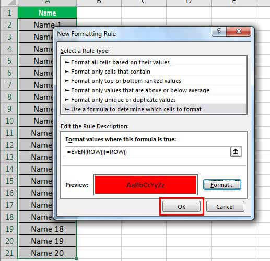Choose Format only unique or duplicate values
270x261 pixels.
pyautogui.click(x=154, y=100)
